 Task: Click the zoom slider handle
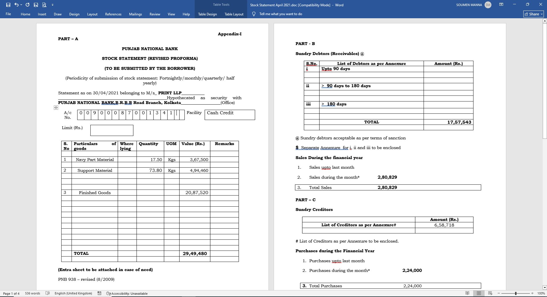[516, 293]
